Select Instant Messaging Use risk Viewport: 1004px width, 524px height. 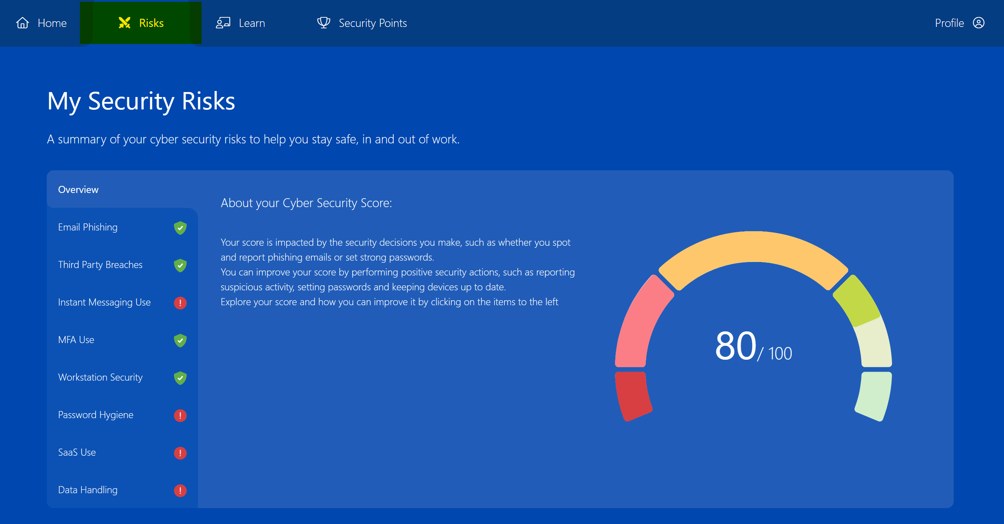pos(122,302)
